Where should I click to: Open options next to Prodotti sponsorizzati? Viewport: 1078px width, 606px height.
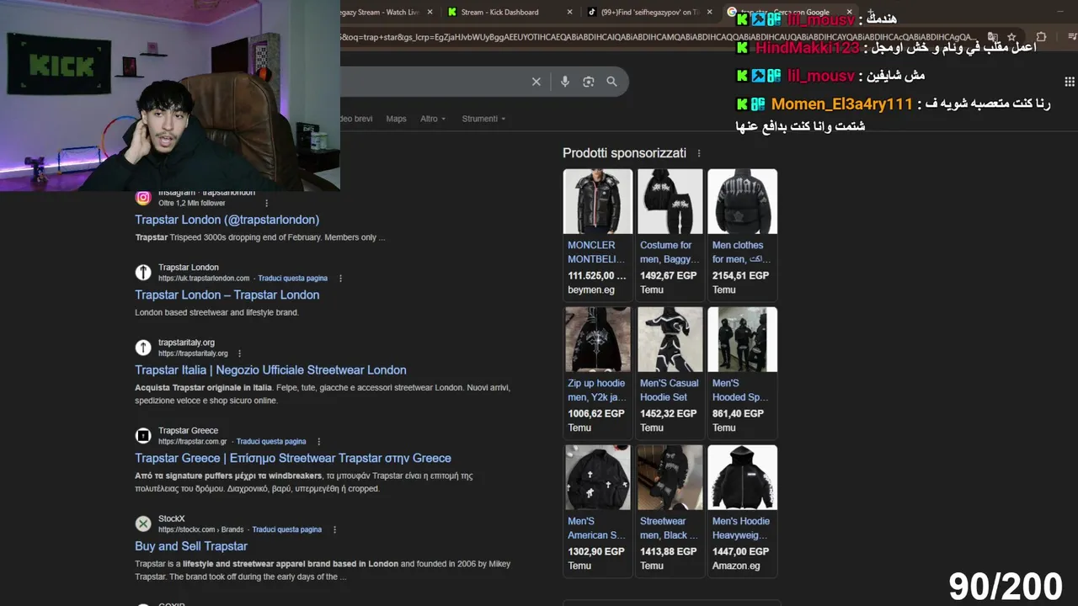[x=698, y=153]
